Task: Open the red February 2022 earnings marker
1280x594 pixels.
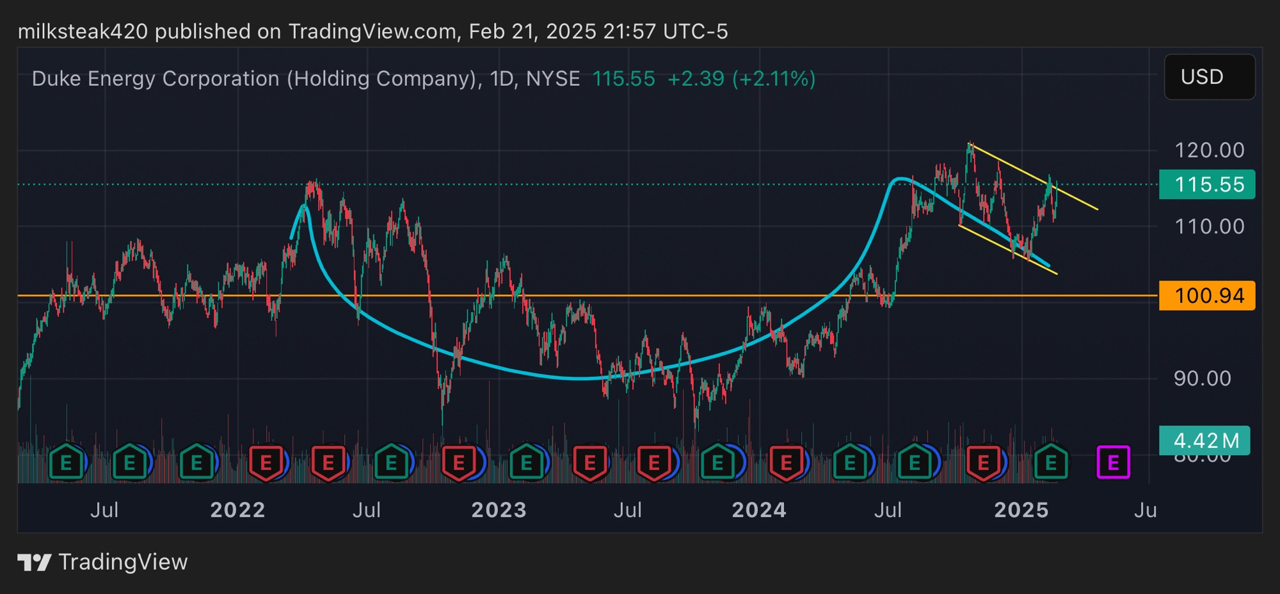Action: pyautogui.click(x=266, y=462)
